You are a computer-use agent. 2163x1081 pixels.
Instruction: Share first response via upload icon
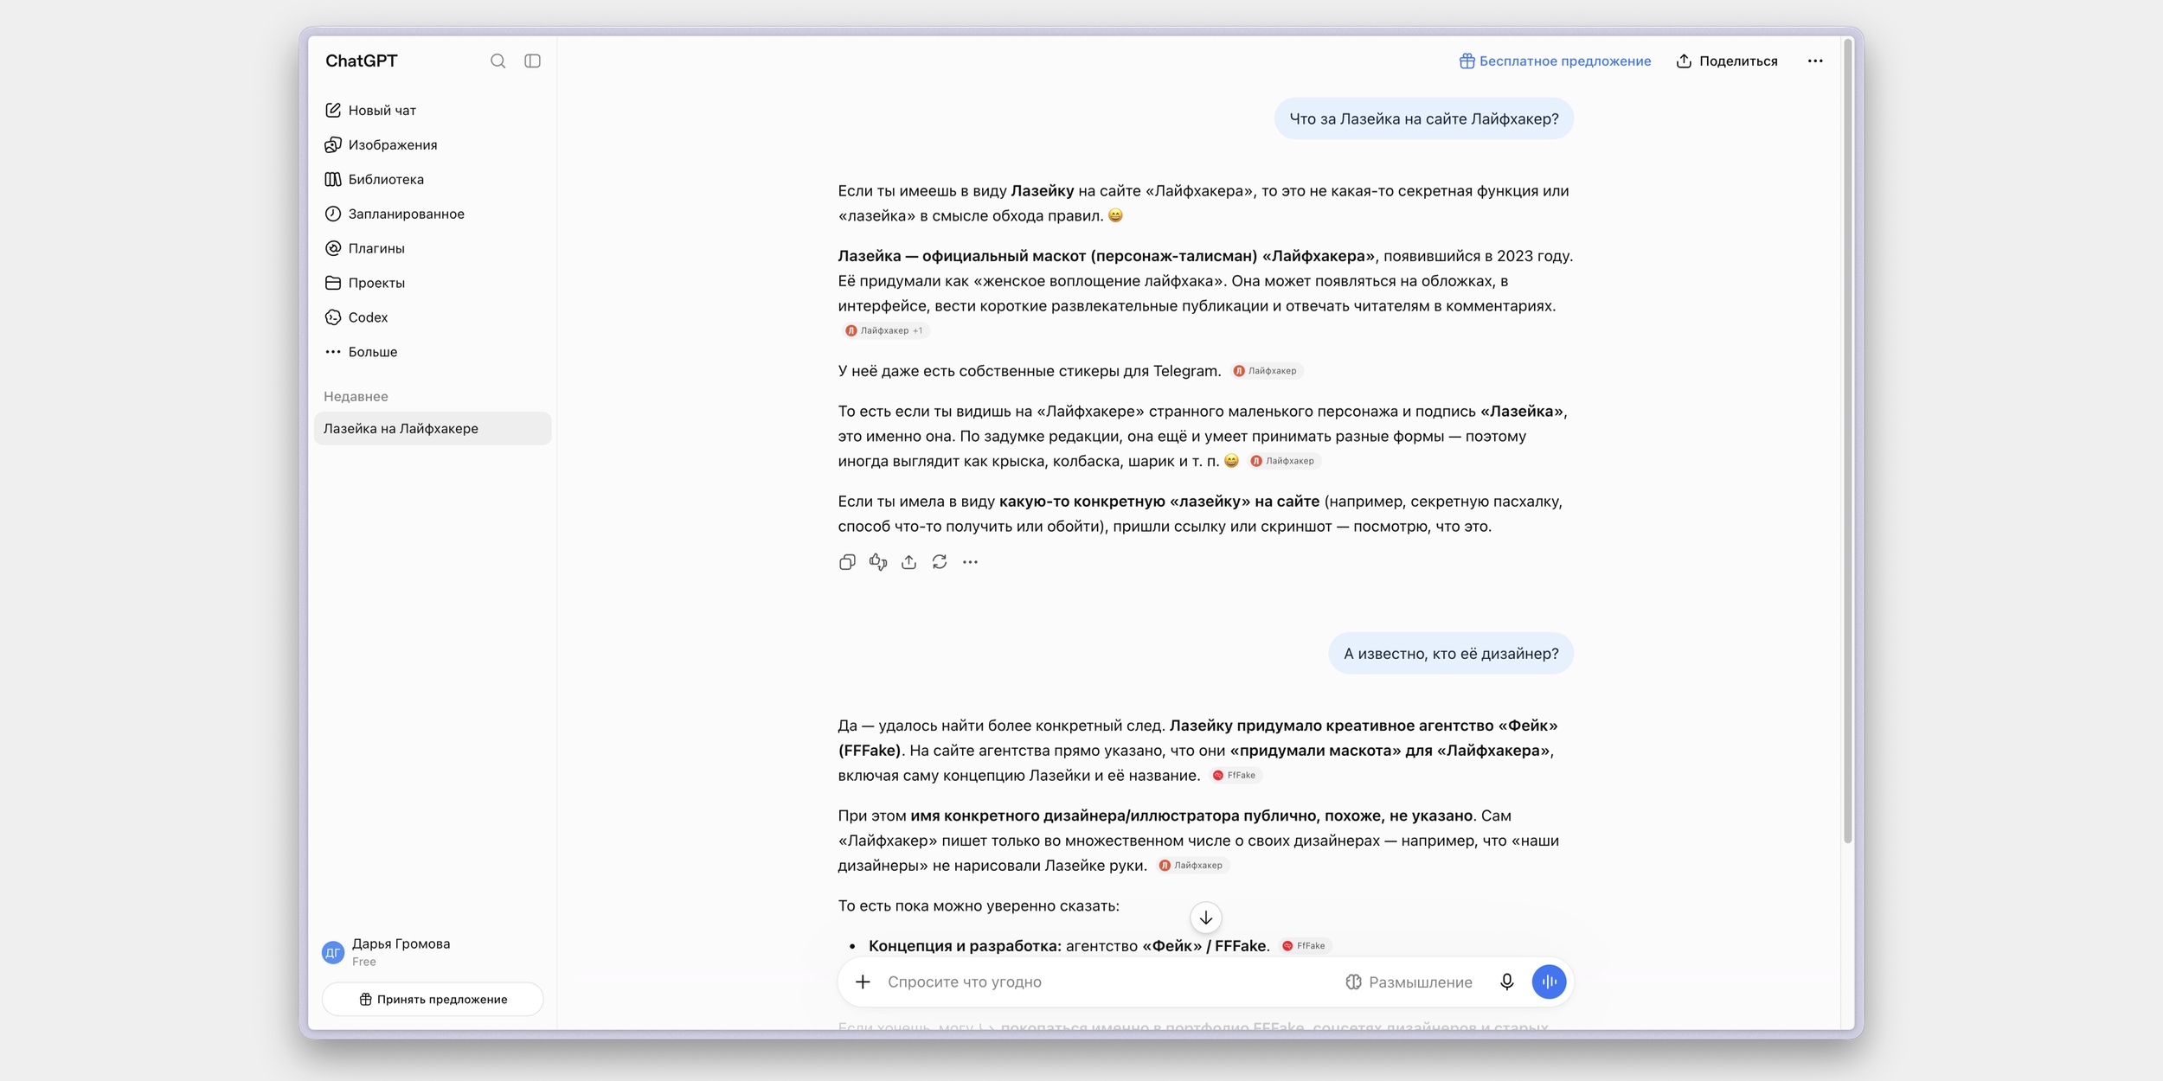tap(908, 562)
